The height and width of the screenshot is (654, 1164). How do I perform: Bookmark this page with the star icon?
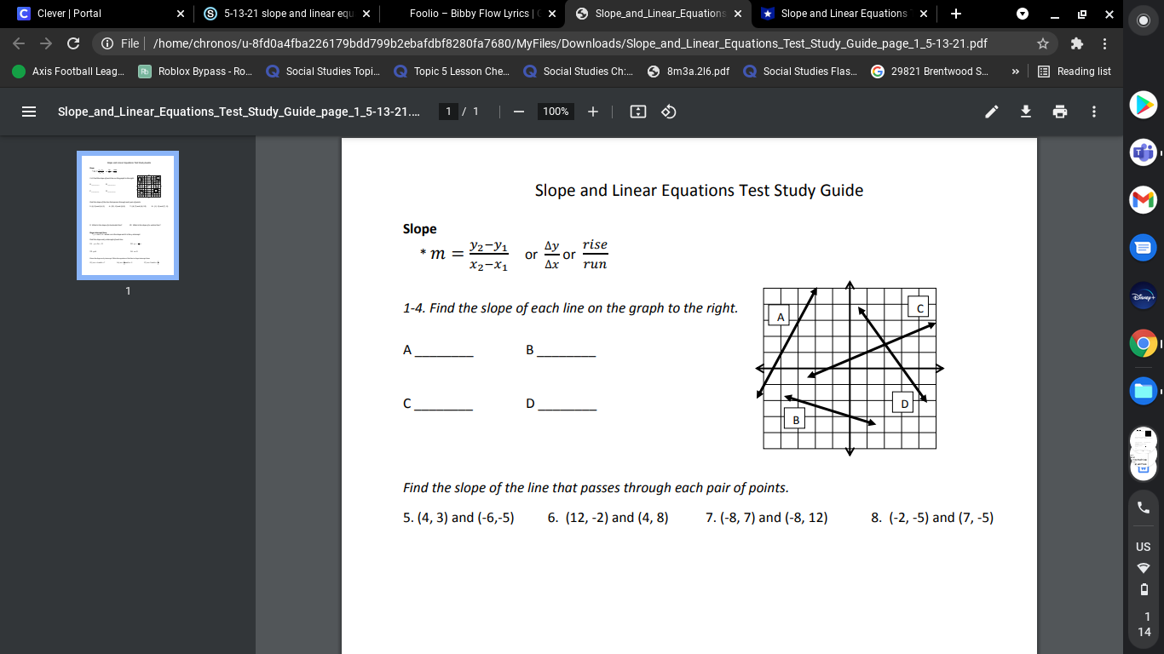pos(1043,43)
